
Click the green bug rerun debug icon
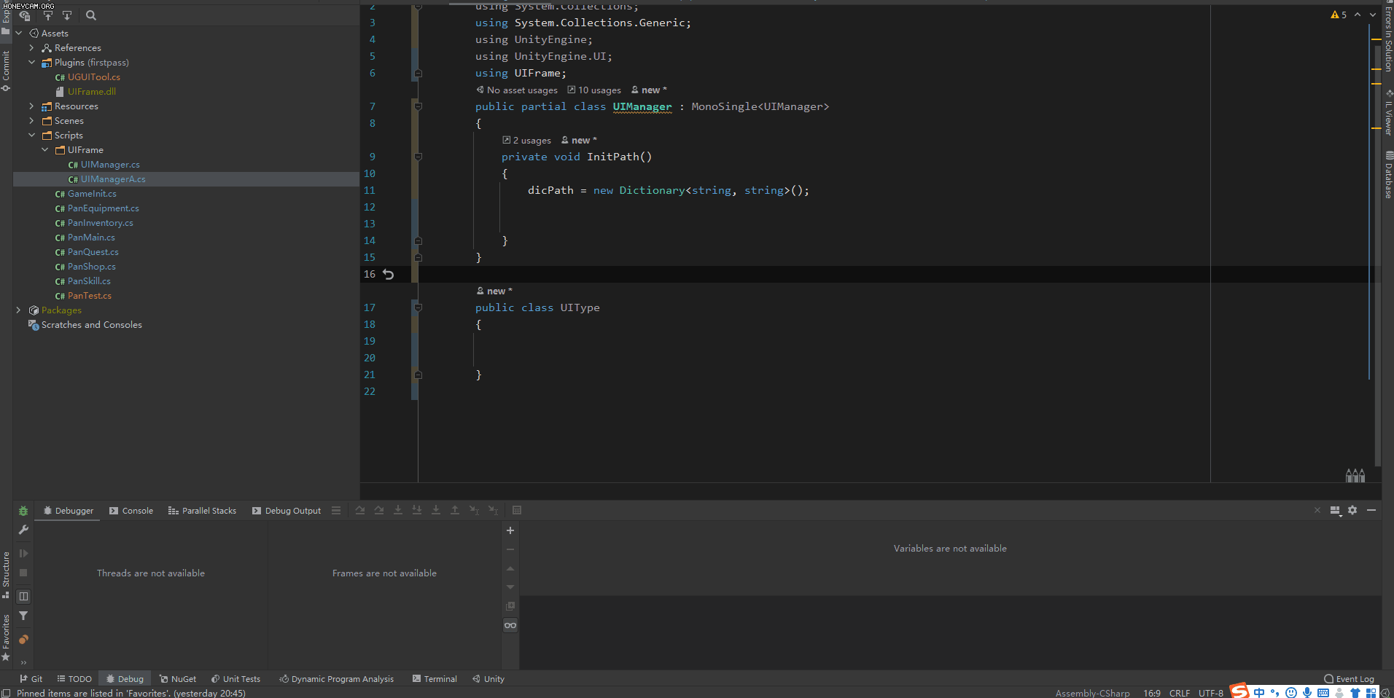click(x=23, y=511)
